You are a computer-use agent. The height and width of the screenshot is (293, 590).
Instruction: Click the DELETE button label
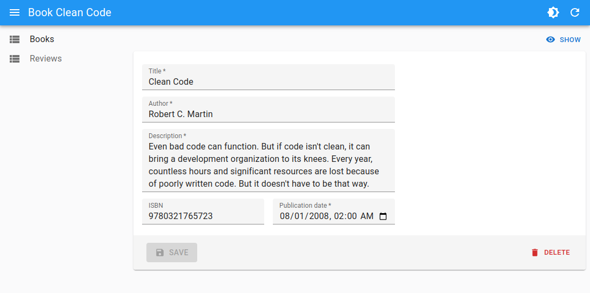(557, 253)
